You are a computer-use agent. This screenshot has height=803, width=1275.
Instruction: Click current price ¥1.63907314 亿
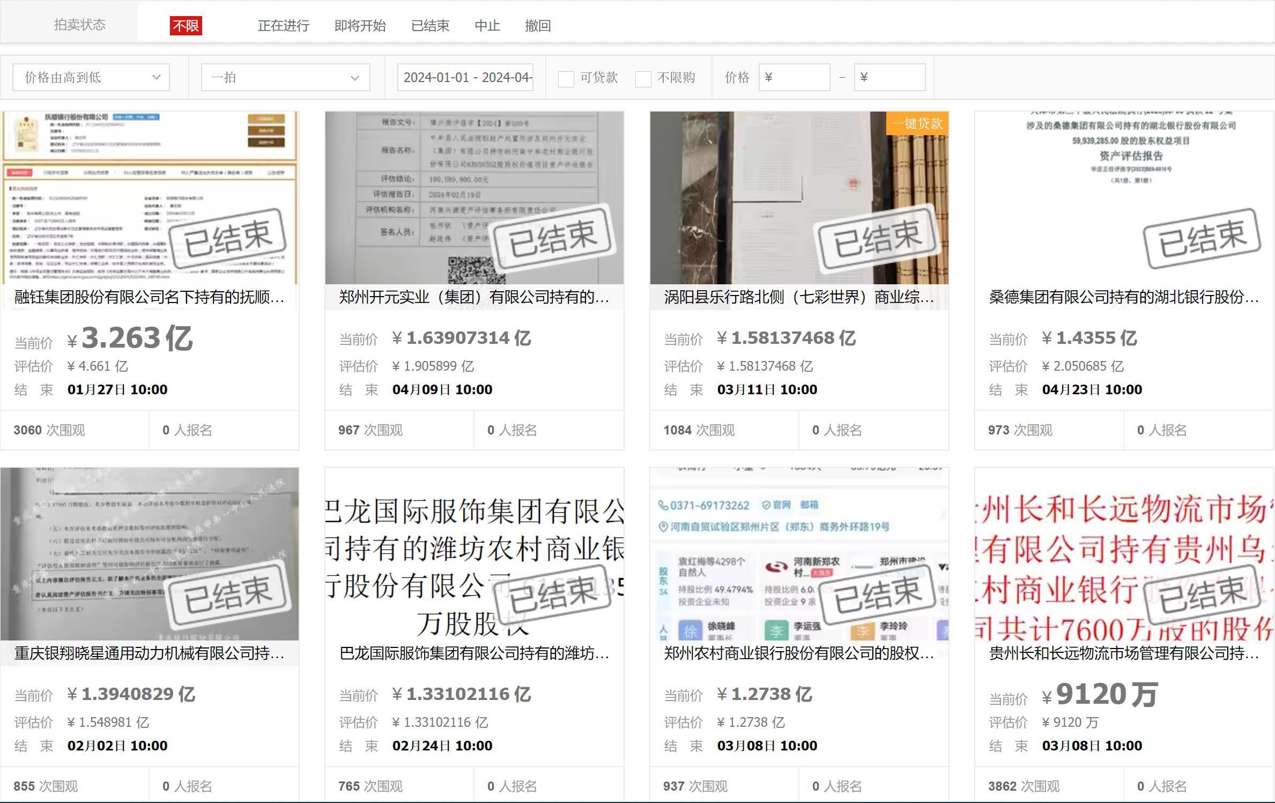click(461, 338)
